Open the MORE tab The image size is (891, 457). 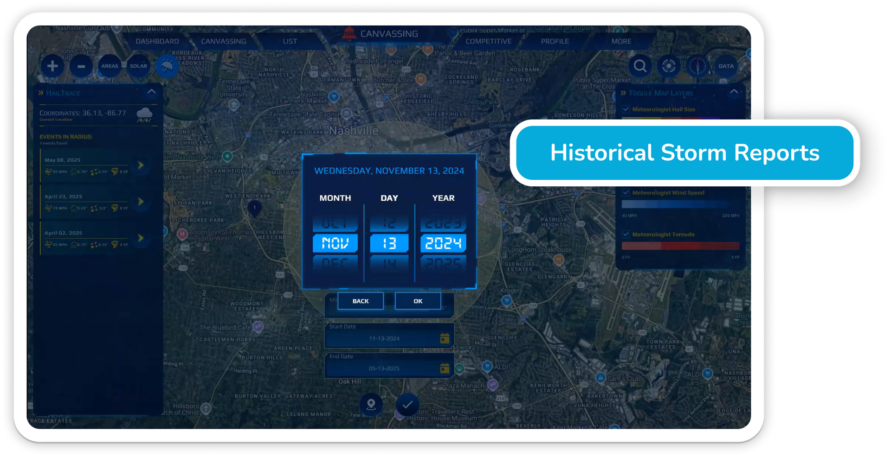(621, 41)
